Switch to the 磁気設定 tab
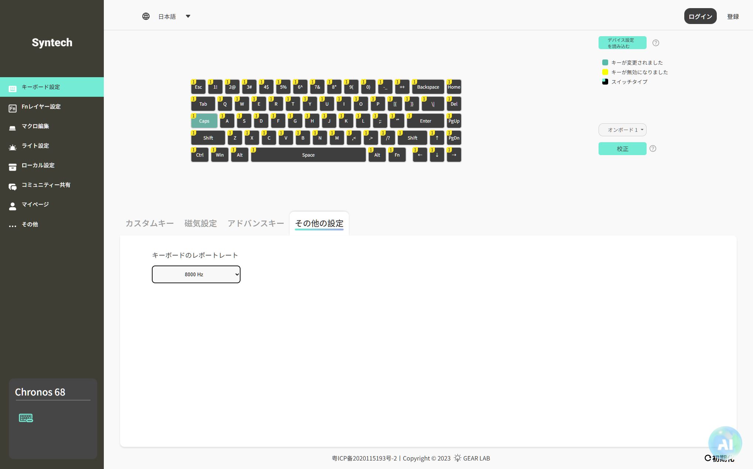Screen dimensions: 753x469 coord(200,223)
